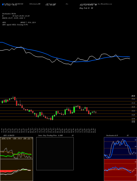Click the 'Avg Vol: 0.054 M' text
Viewport: 137px width, 181px height.
coord(88,5)
